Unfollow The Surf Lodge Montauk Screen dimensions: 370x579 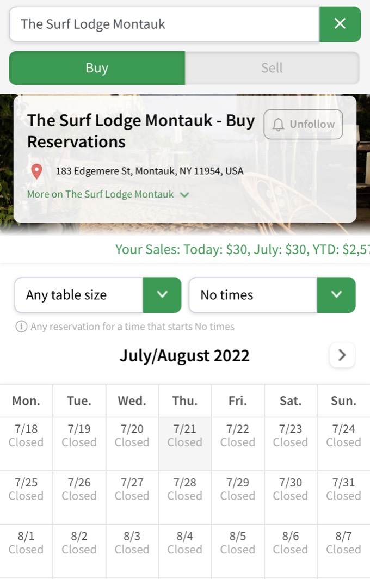coord(303,125)
